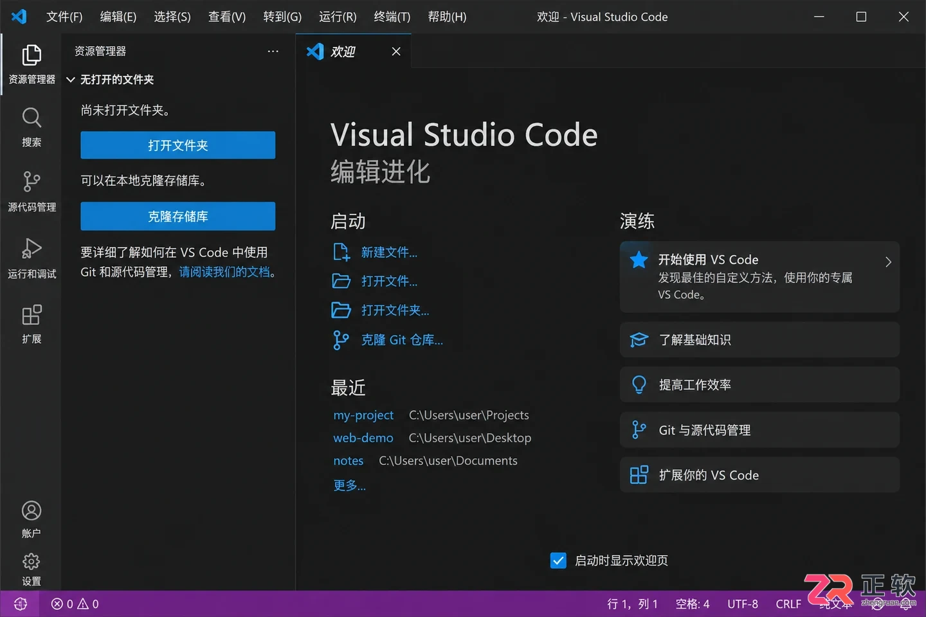Screen dimensions: 926x617
Task: Click the lightbulb icon on 提高工作效率
Action: [x=639, y=384]
